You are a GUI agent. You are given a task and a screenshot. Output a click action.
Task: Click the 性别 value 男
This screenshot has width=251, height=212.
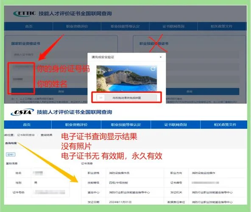(x=36, y=183)
